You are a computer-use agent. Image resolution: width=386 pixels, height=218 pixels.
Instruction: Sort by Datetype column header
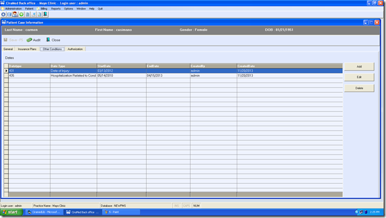coord(29,66)
